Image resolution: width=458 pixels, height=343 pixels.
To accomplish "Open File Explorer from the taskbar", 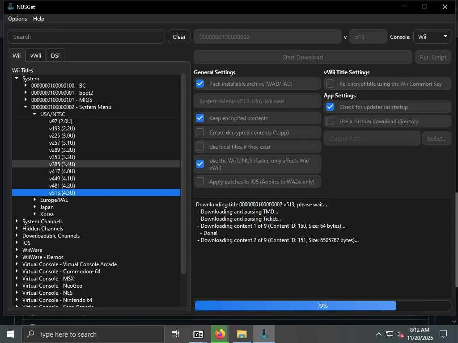I will click(242, 334).
